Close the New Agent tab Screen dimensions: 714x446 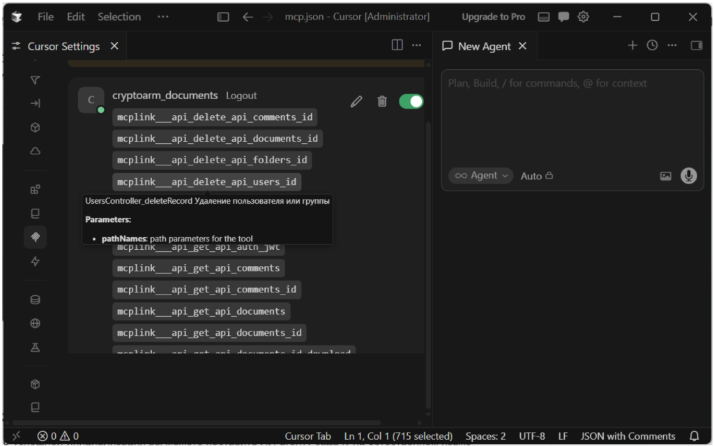(x=523, y=45)
